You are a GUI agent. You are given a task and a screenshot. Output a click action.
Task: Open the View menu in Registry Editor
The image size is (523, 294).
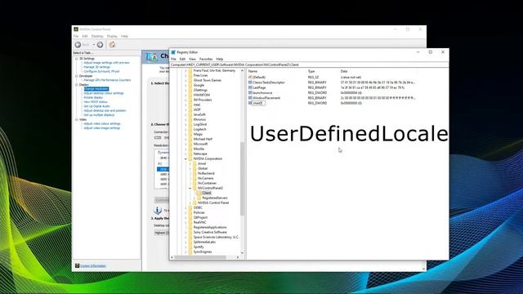pos(193,59)
